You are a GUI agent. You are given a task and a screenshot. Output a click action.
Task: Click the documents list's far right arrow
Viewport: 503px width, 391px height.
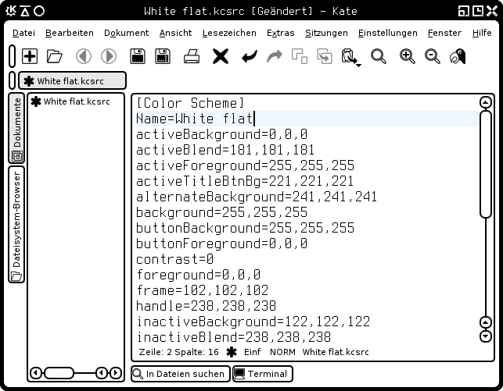coord(116,373)
